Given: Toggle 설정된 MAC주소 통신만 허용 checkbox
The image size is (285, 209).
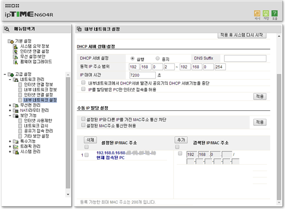Looking at the screenshot, I should click(x=83, y=125).
